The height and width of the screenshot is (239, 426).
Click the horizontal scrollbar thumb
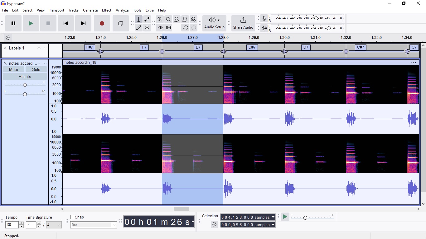[x=181, y=209]
